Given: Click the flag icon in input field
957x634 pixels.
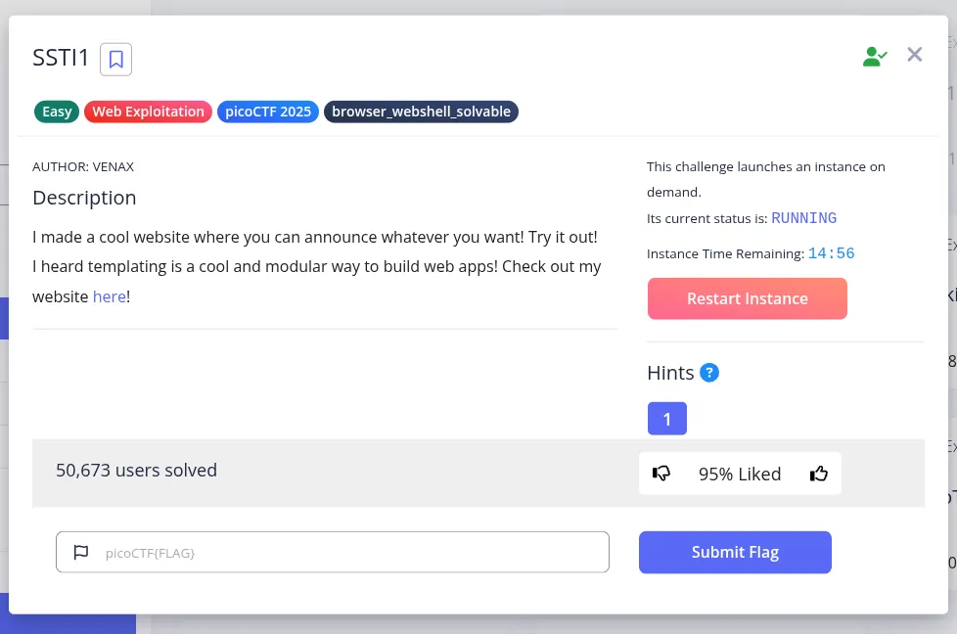Looking at the screenshot, I should [81, 553].
